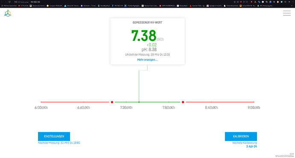The height and width of the screenshot is (158, 295).
Task: Open EINSTELLUNGEN settings button
Action: (x=54, y=136)
